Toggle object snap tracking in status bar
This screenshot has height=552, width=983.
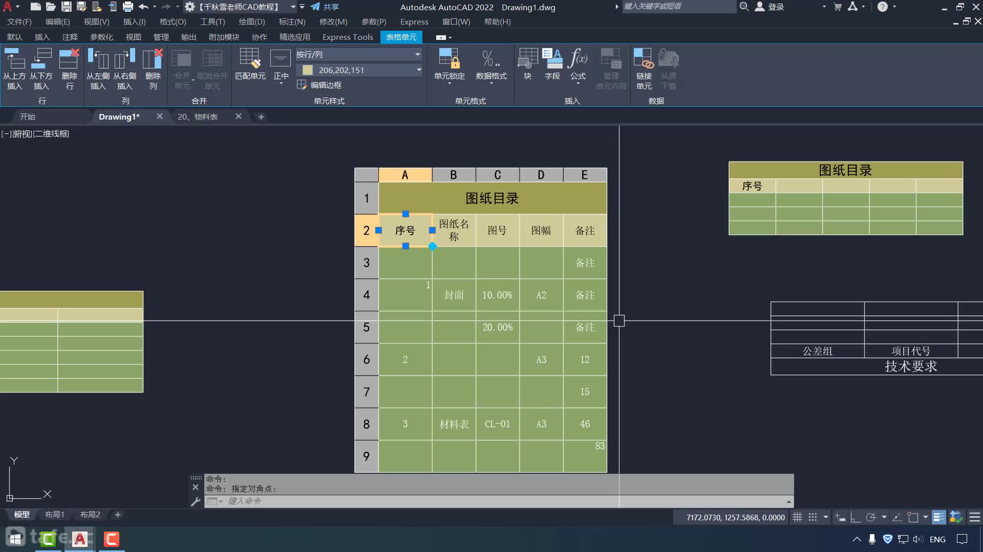pyautogui.click(x=897, y=517)
